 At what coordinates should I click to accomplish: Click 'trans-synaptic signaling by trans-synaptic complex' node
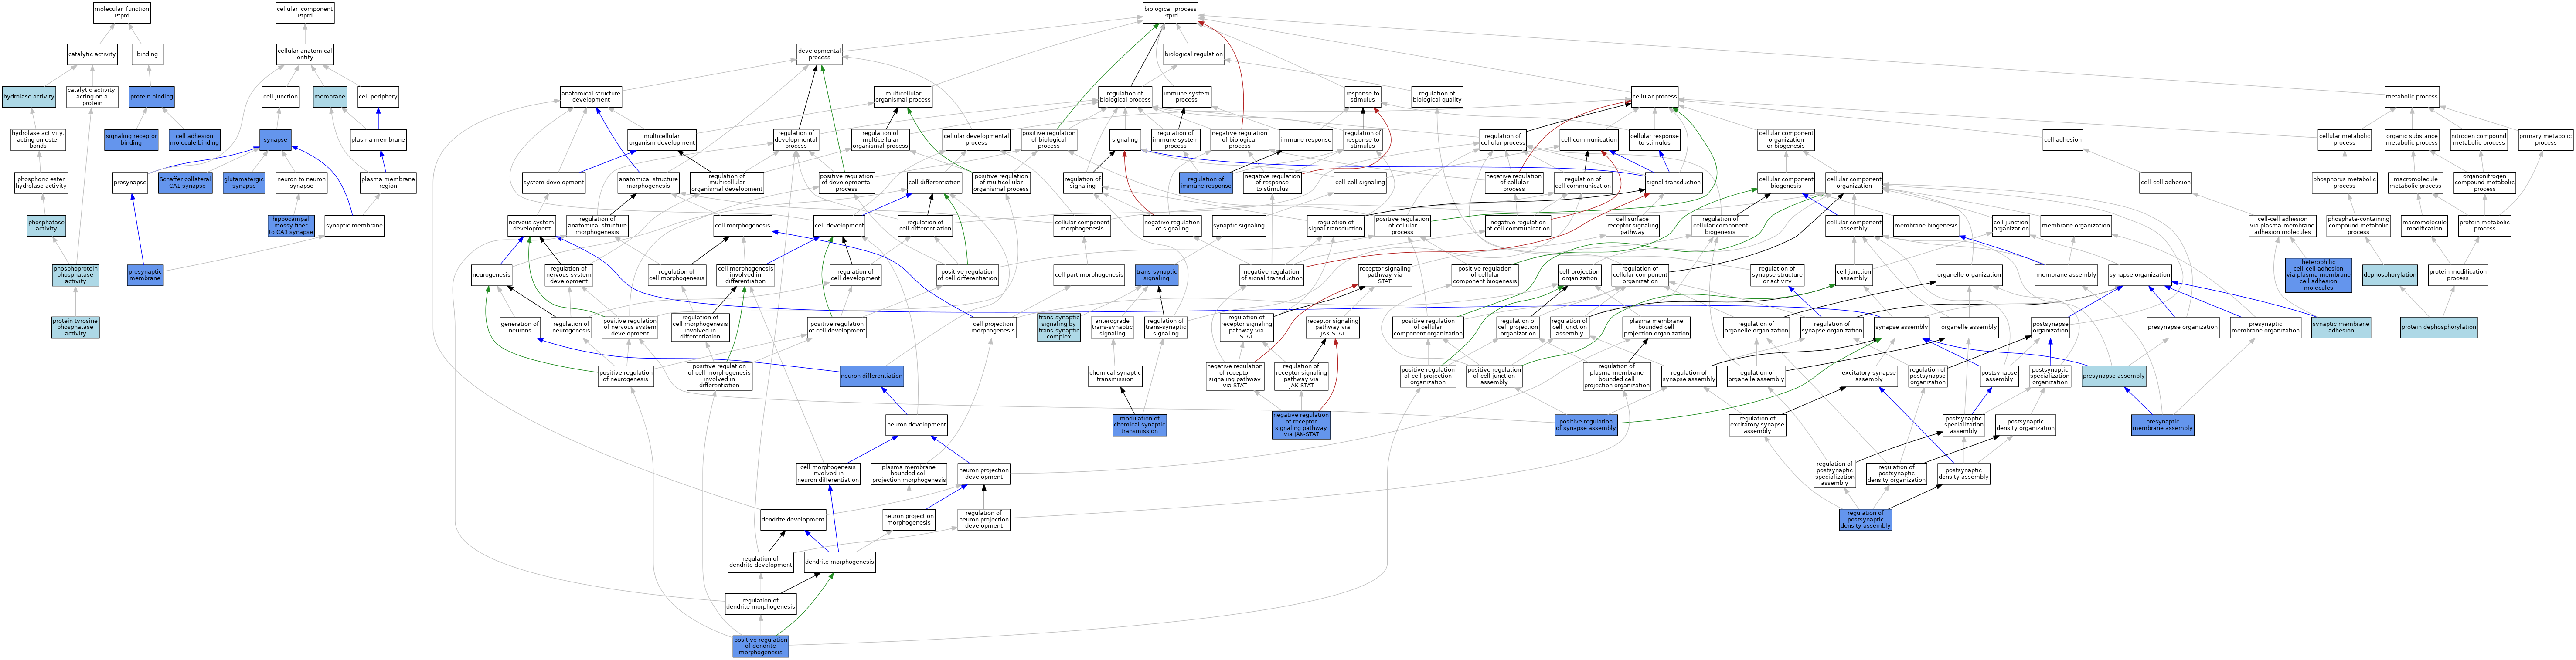click(x=1059, y=327)
